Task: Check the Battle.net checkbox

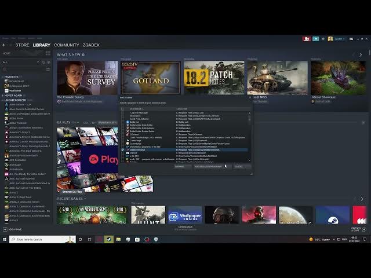Action: click(122, 122)
